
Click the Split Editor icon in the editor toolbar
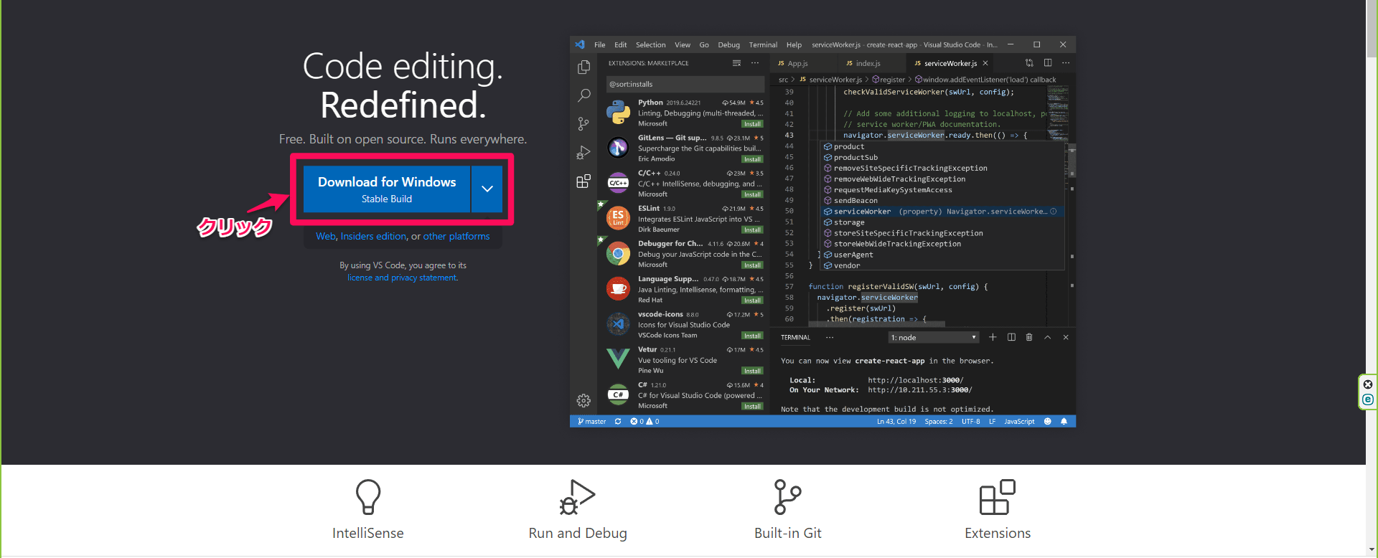[1048, 63]
